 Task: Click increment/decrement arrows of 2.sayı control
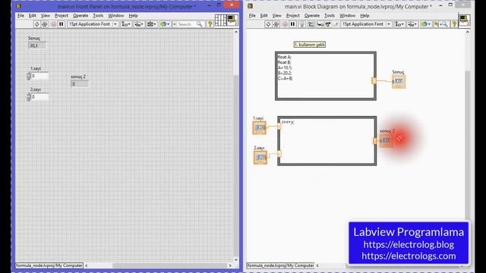coord(29,97)
